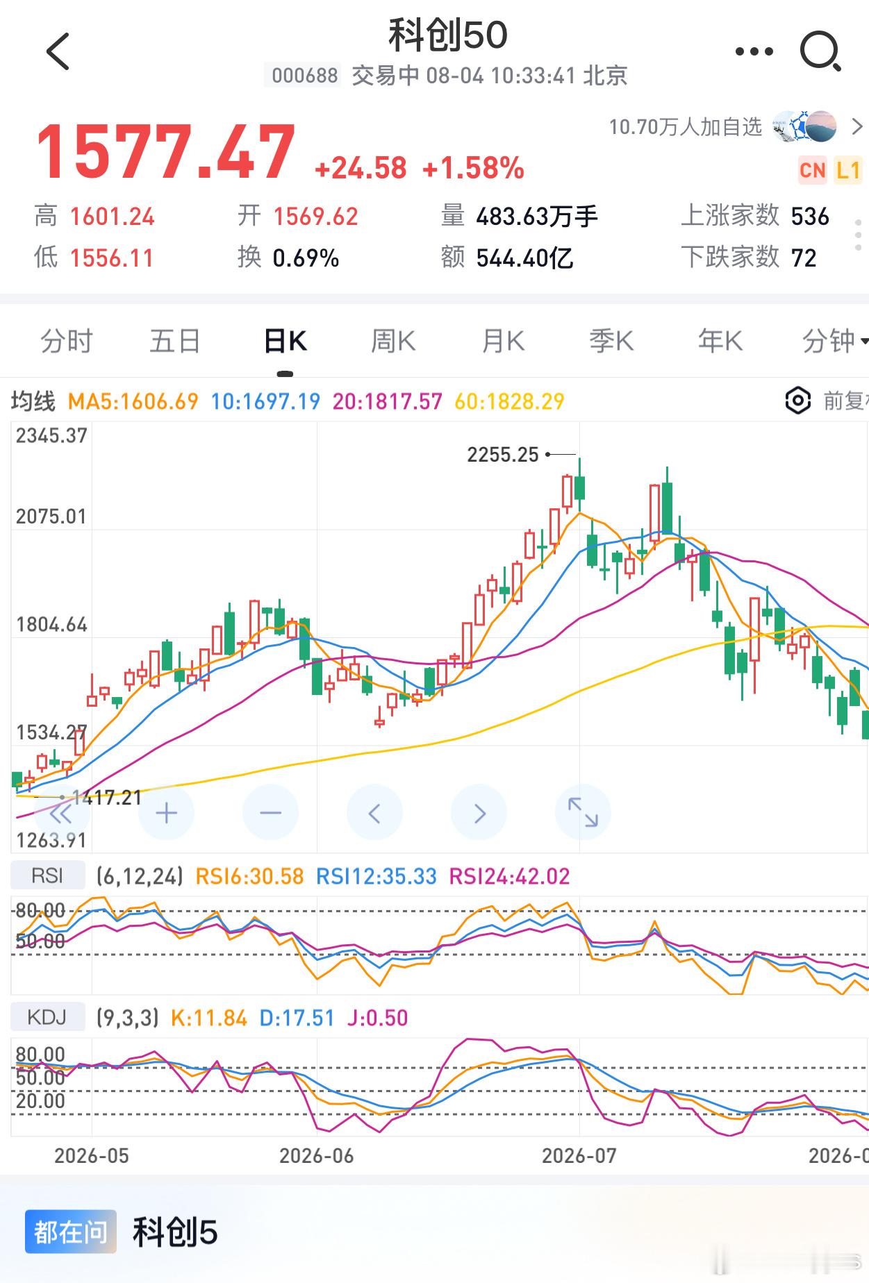Image resolution: width=869 pixels, height=1283 pixels.
Task: Expand the 前复权 adjustment selector
Action: (845, 401)
